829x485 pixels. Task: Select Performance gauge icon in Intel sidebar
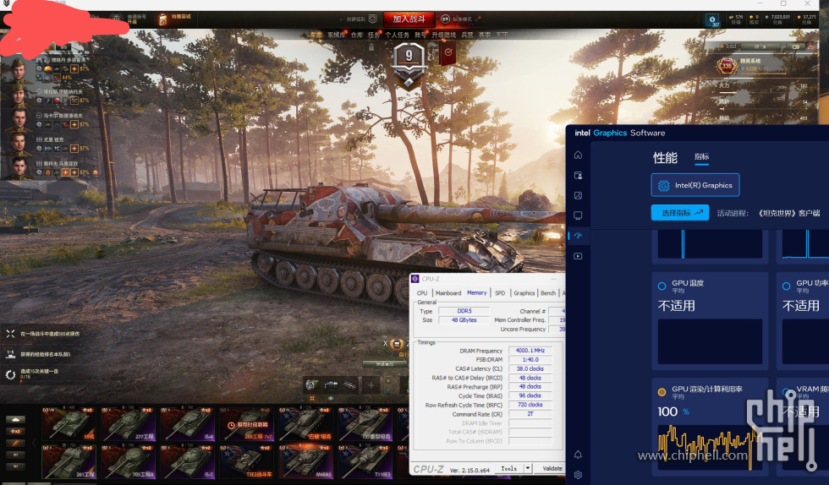click(578, 236)
